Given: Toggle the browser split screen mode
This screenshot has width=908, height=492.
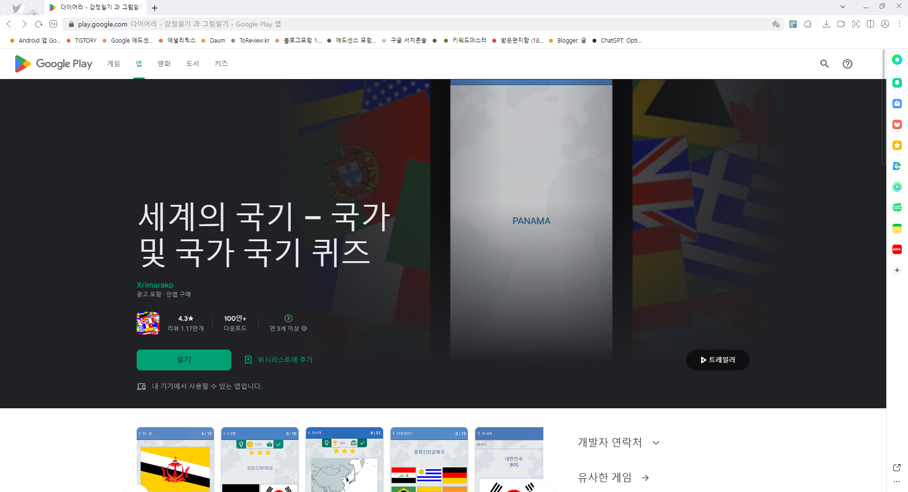Looking at the screenshot, I should click(871, 24).
